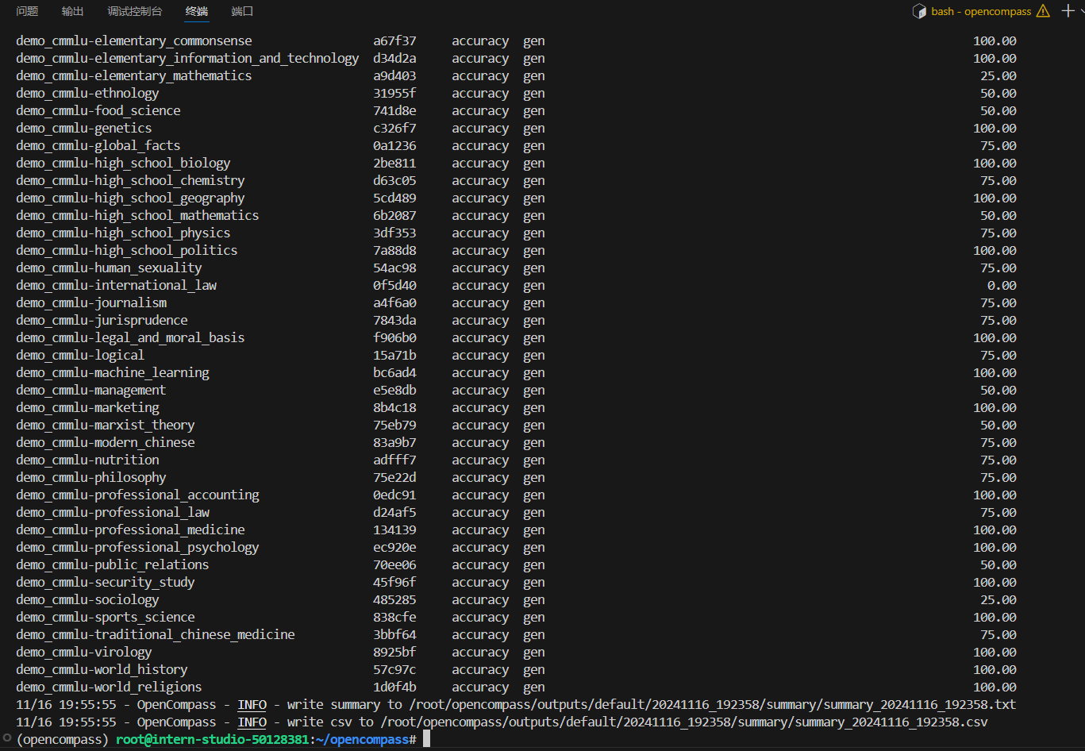This screenshot has width=1085, height=751.
Task: Switch to the 问题 tab
Action: [27, 11]
